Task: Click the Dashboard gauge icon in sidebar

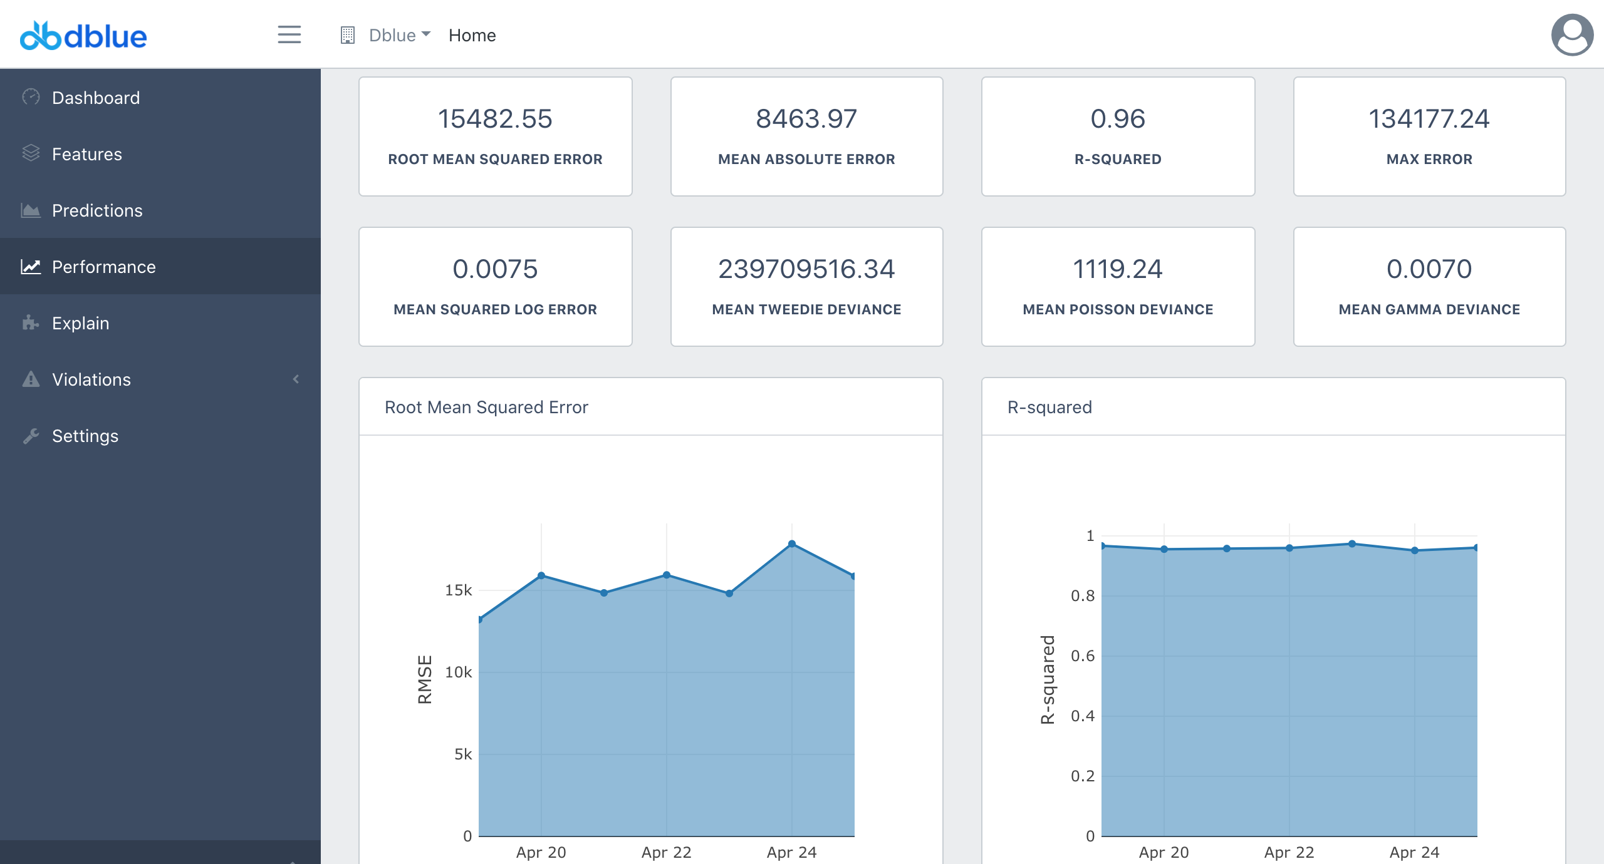Action: tap(31, 97)
